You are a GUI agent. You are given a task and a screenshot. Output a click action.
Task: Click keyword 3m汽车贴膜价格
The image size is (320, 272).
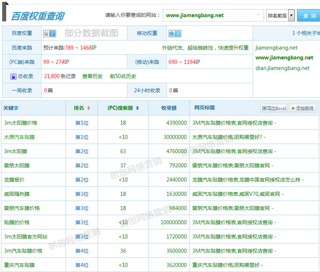(x=23, y=250)
